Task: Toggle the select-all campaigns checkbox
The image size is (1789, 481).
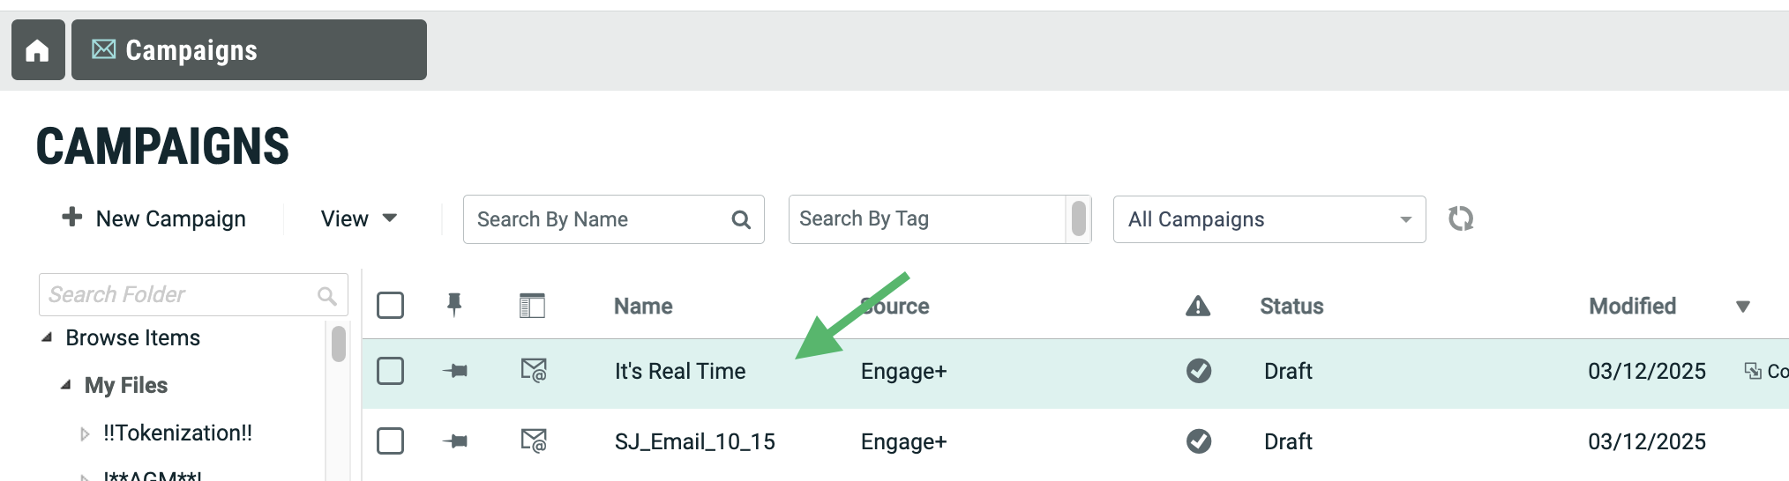Action: (x=390, y=306)
